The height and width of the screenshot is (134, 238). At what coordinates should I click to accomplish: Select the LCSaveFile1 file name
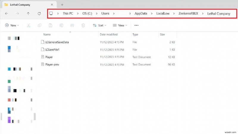pos(52,50)
